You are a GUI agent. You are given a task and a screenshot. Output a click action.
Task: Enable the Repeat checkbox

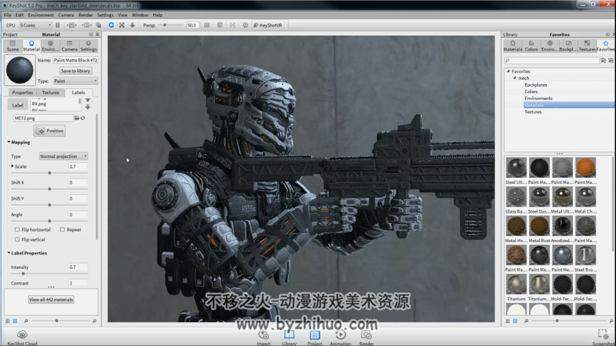(62, 230)
